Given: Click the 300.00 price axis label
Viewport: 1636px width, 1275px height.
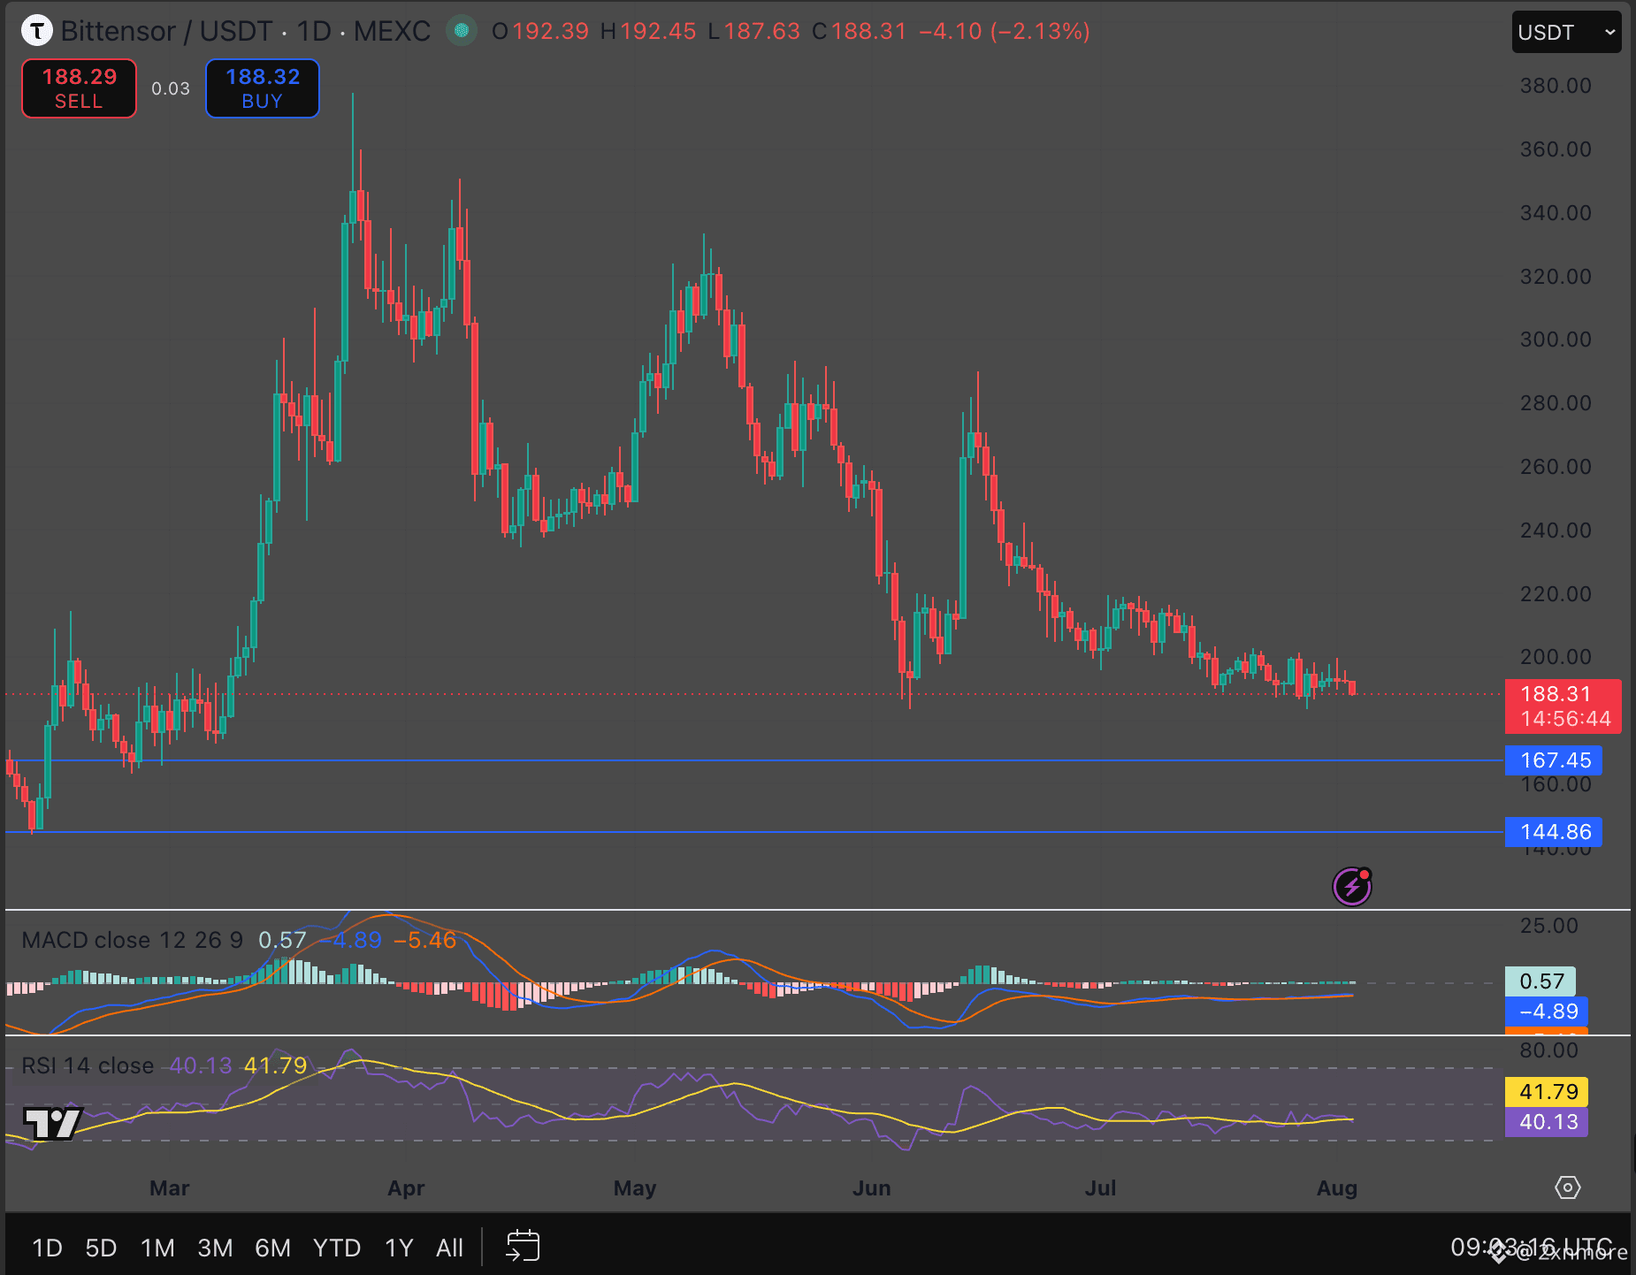Looking at the screenshot, I should tap(1556, 340).
